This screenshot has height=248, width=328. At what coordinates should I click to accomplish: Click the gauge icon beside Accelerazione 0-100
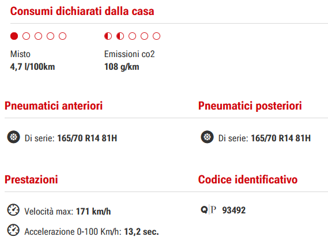13,230
